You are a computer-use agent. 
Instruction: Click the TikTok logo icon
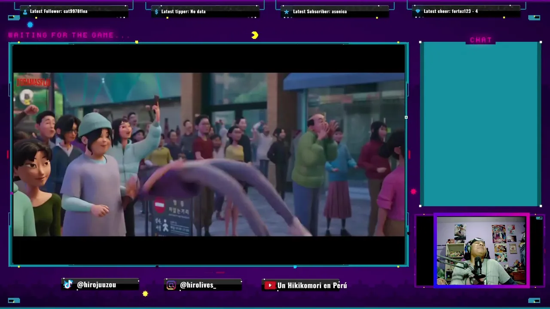click(68, 285)
